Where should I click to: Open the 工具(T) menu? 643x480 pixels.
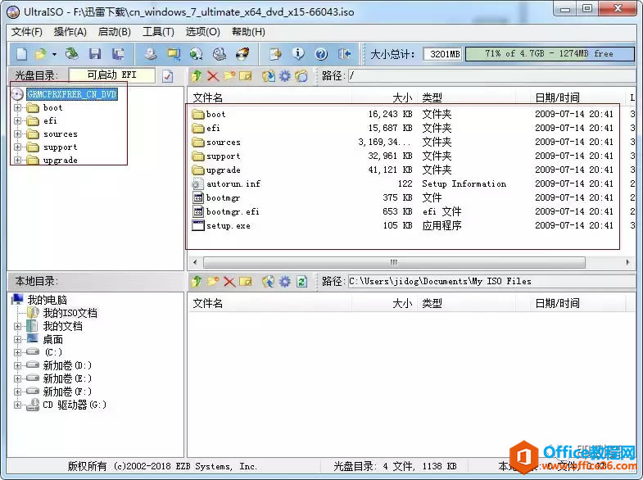158,32
